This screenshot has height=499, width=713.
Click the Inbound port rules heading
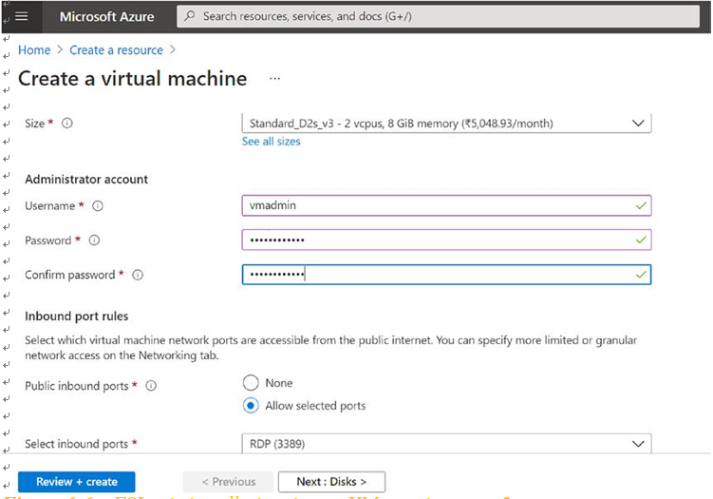pos(76,316)
